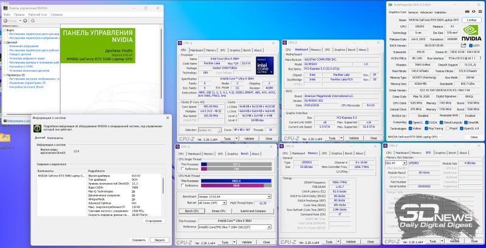This screenshot has height=248, width=486.
Task: Toggle the OpenGL 4.6 checkbox
Action: [x=462, y=129]
